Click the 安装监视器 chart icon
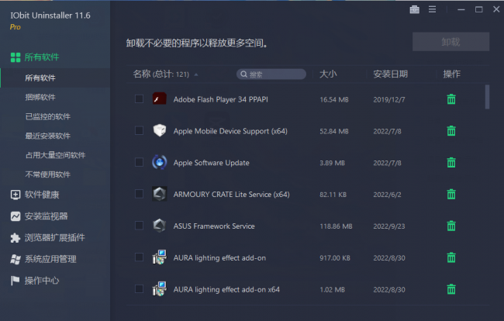 click(x=16, y=216)
